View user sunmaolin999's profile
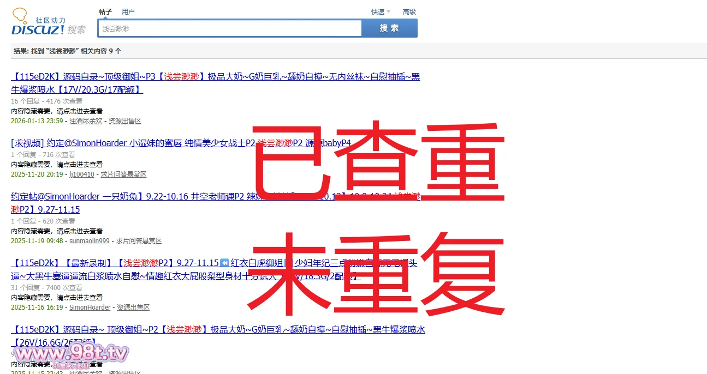 pyautogui.click(x=89, y=241)
